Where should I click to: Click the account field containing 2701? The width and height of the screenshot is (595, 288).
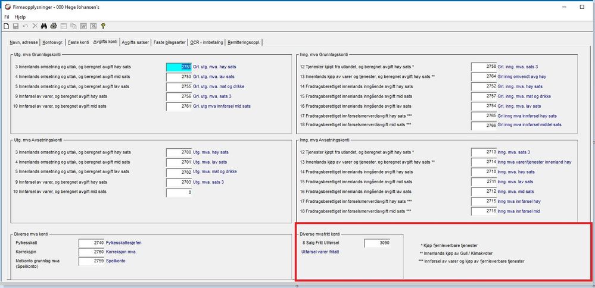coord(179,162)
